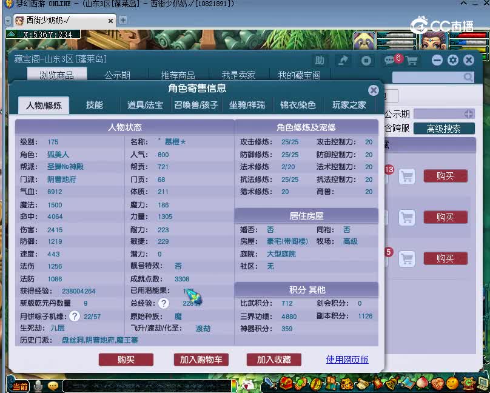Click the magnifier search icon
This screenshot has width=490, height=393.
point(468,77)
